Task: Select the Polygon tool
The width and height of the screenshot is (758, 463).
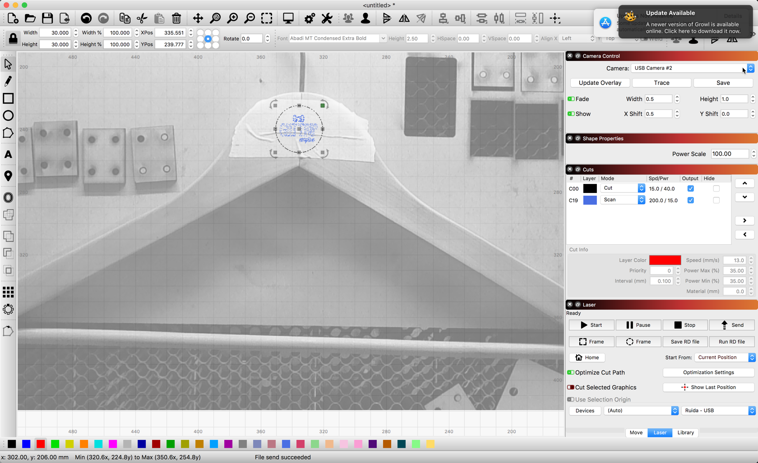Action: (8, 133)
